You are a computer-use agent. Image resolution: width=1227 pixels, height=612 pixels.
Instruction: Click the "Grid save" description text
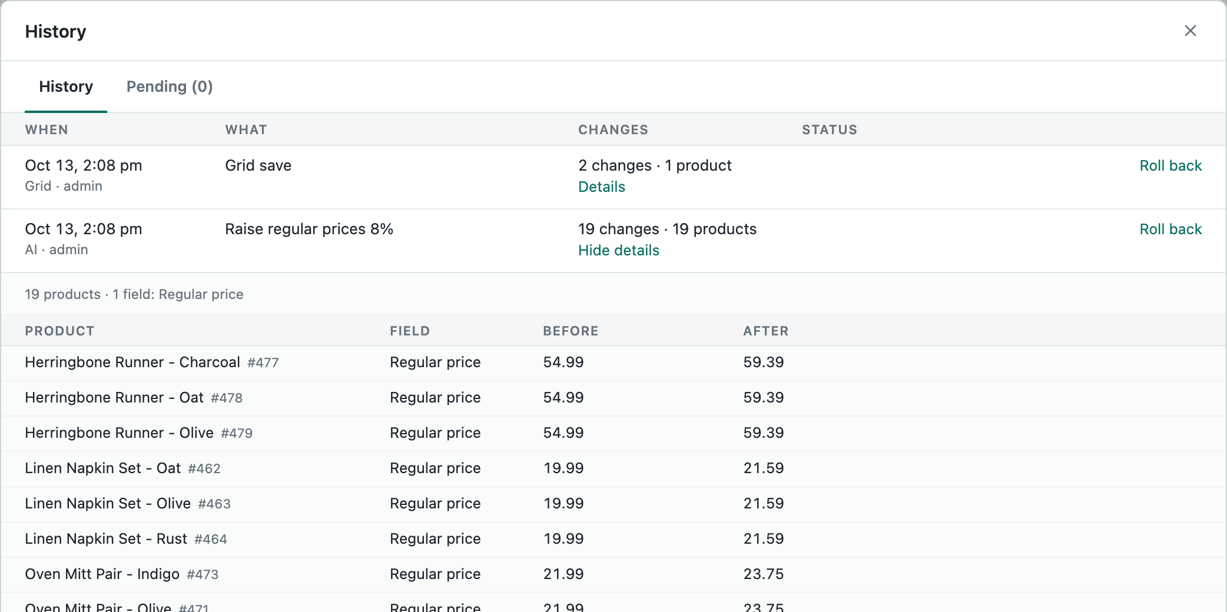(x=258, y=165)
